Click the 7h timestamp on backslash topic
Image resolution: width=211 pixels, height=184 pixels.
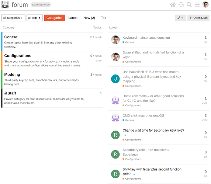[x=205, y=81]
